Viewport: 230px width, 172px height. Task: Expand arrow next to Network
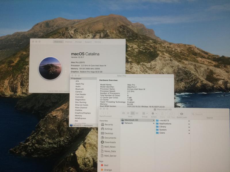tap(154, 124)
